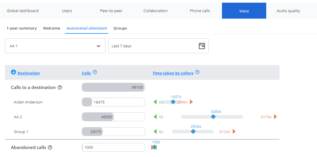Screen dimensions: 317x157
Task: Go to the Groups sub-tab
Action: (120, 28)
